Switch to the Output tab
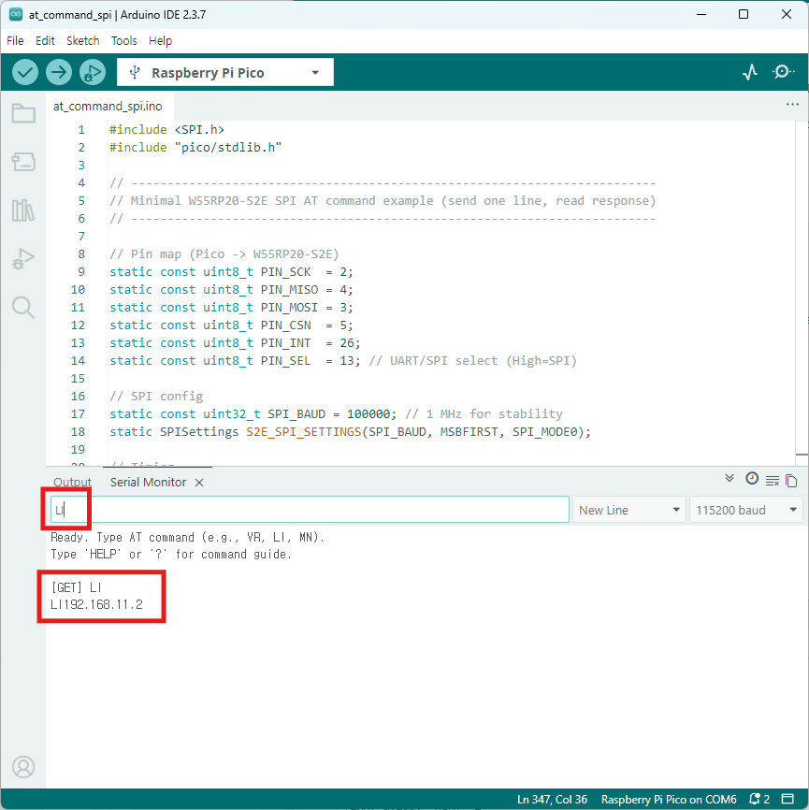The width and height of the screenshot is (809, 810). (72, 483)
